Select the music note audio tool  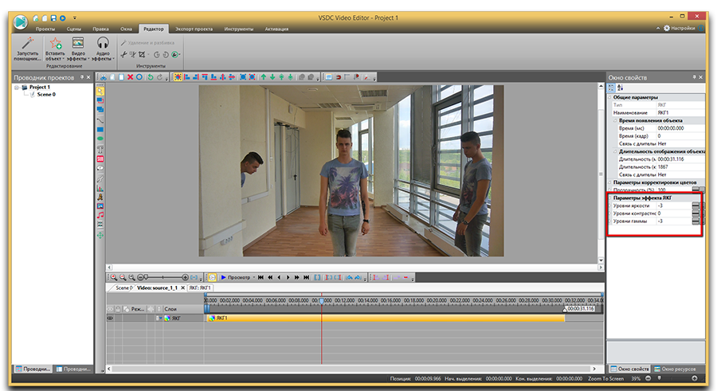(100, 215)
